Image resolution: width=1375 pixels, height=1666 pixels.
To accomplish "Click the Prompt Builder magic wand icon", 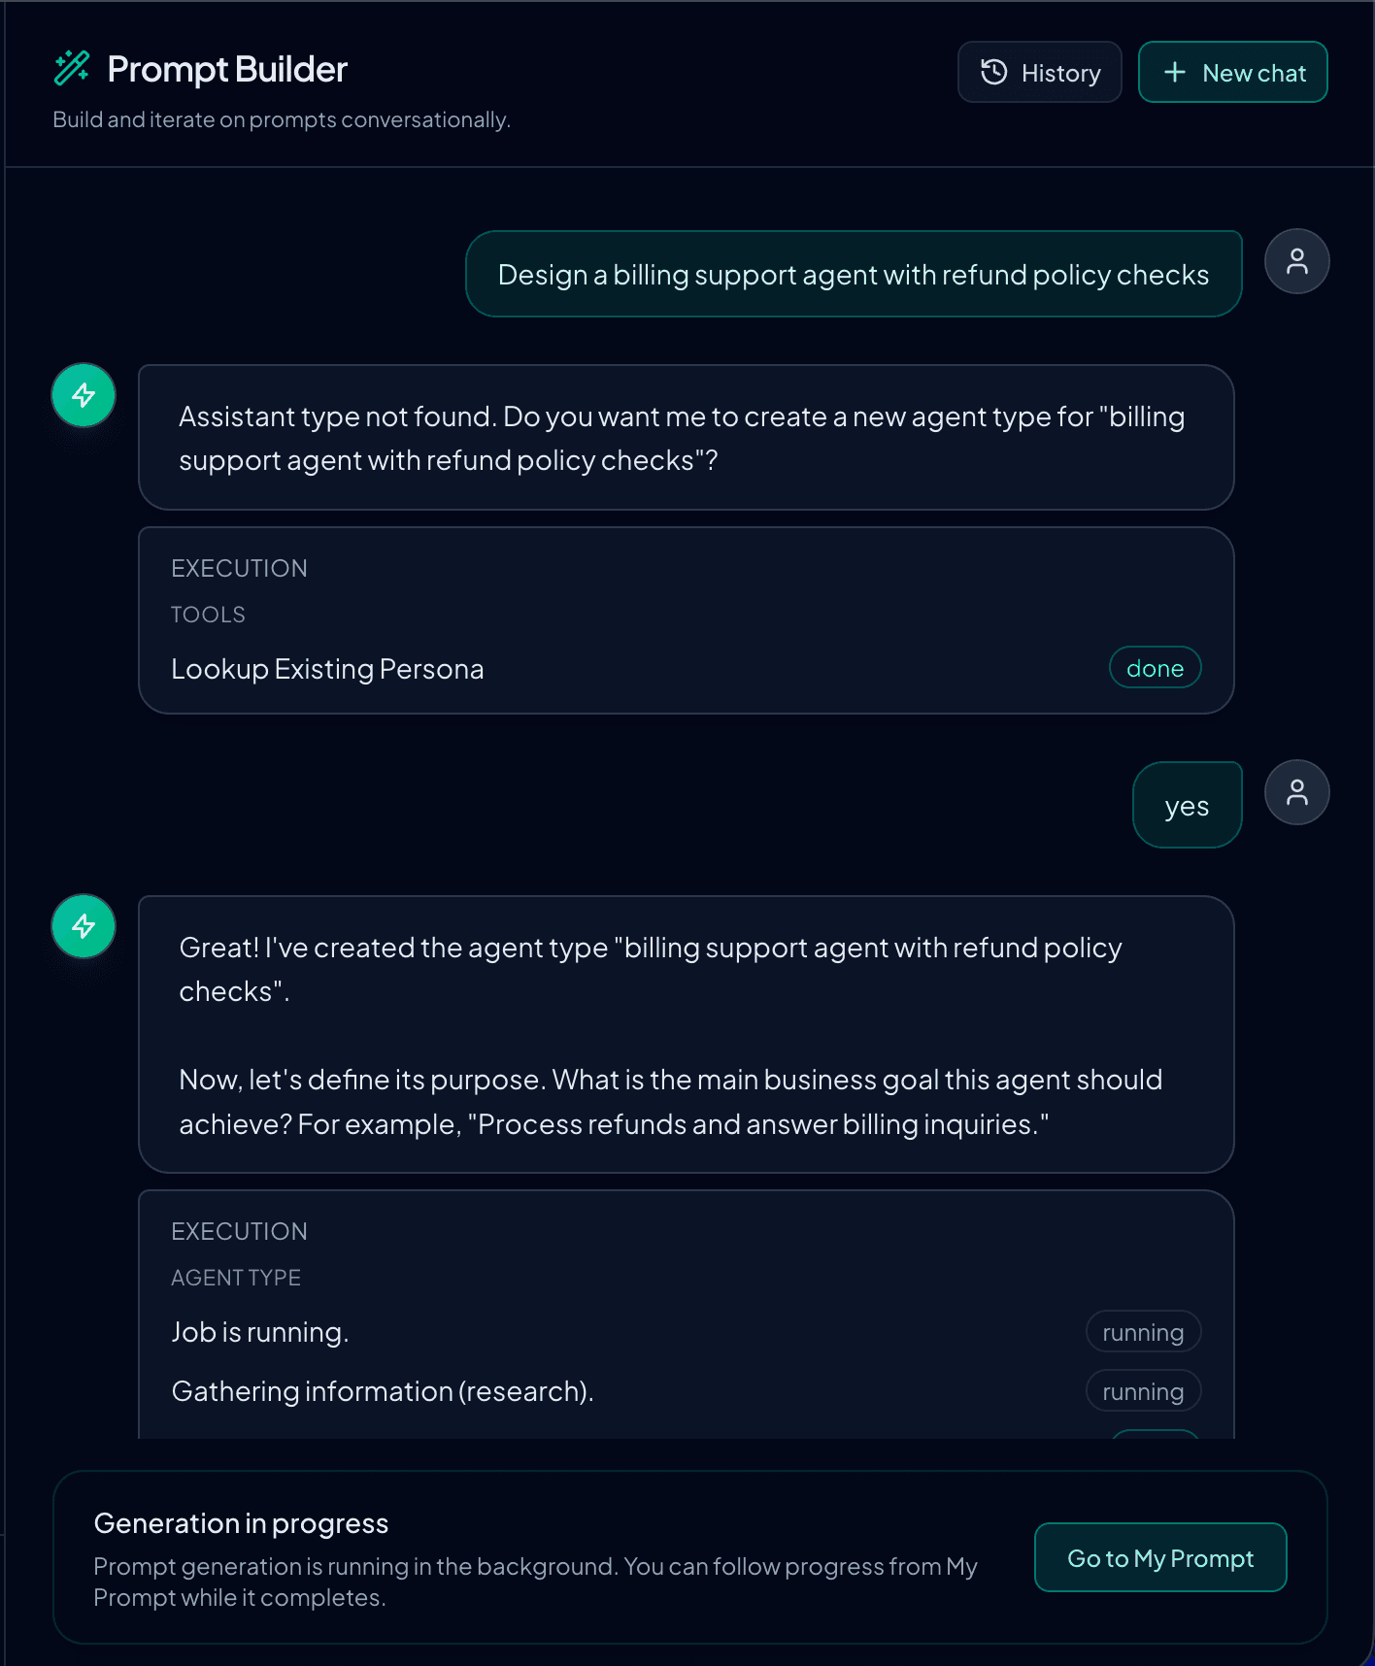I will [72, 68].
